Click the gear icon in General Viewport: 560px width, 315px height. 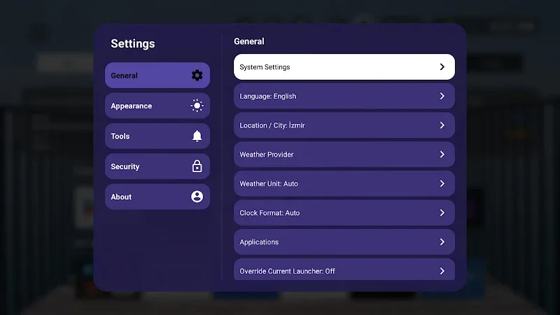tap(197, 76)
